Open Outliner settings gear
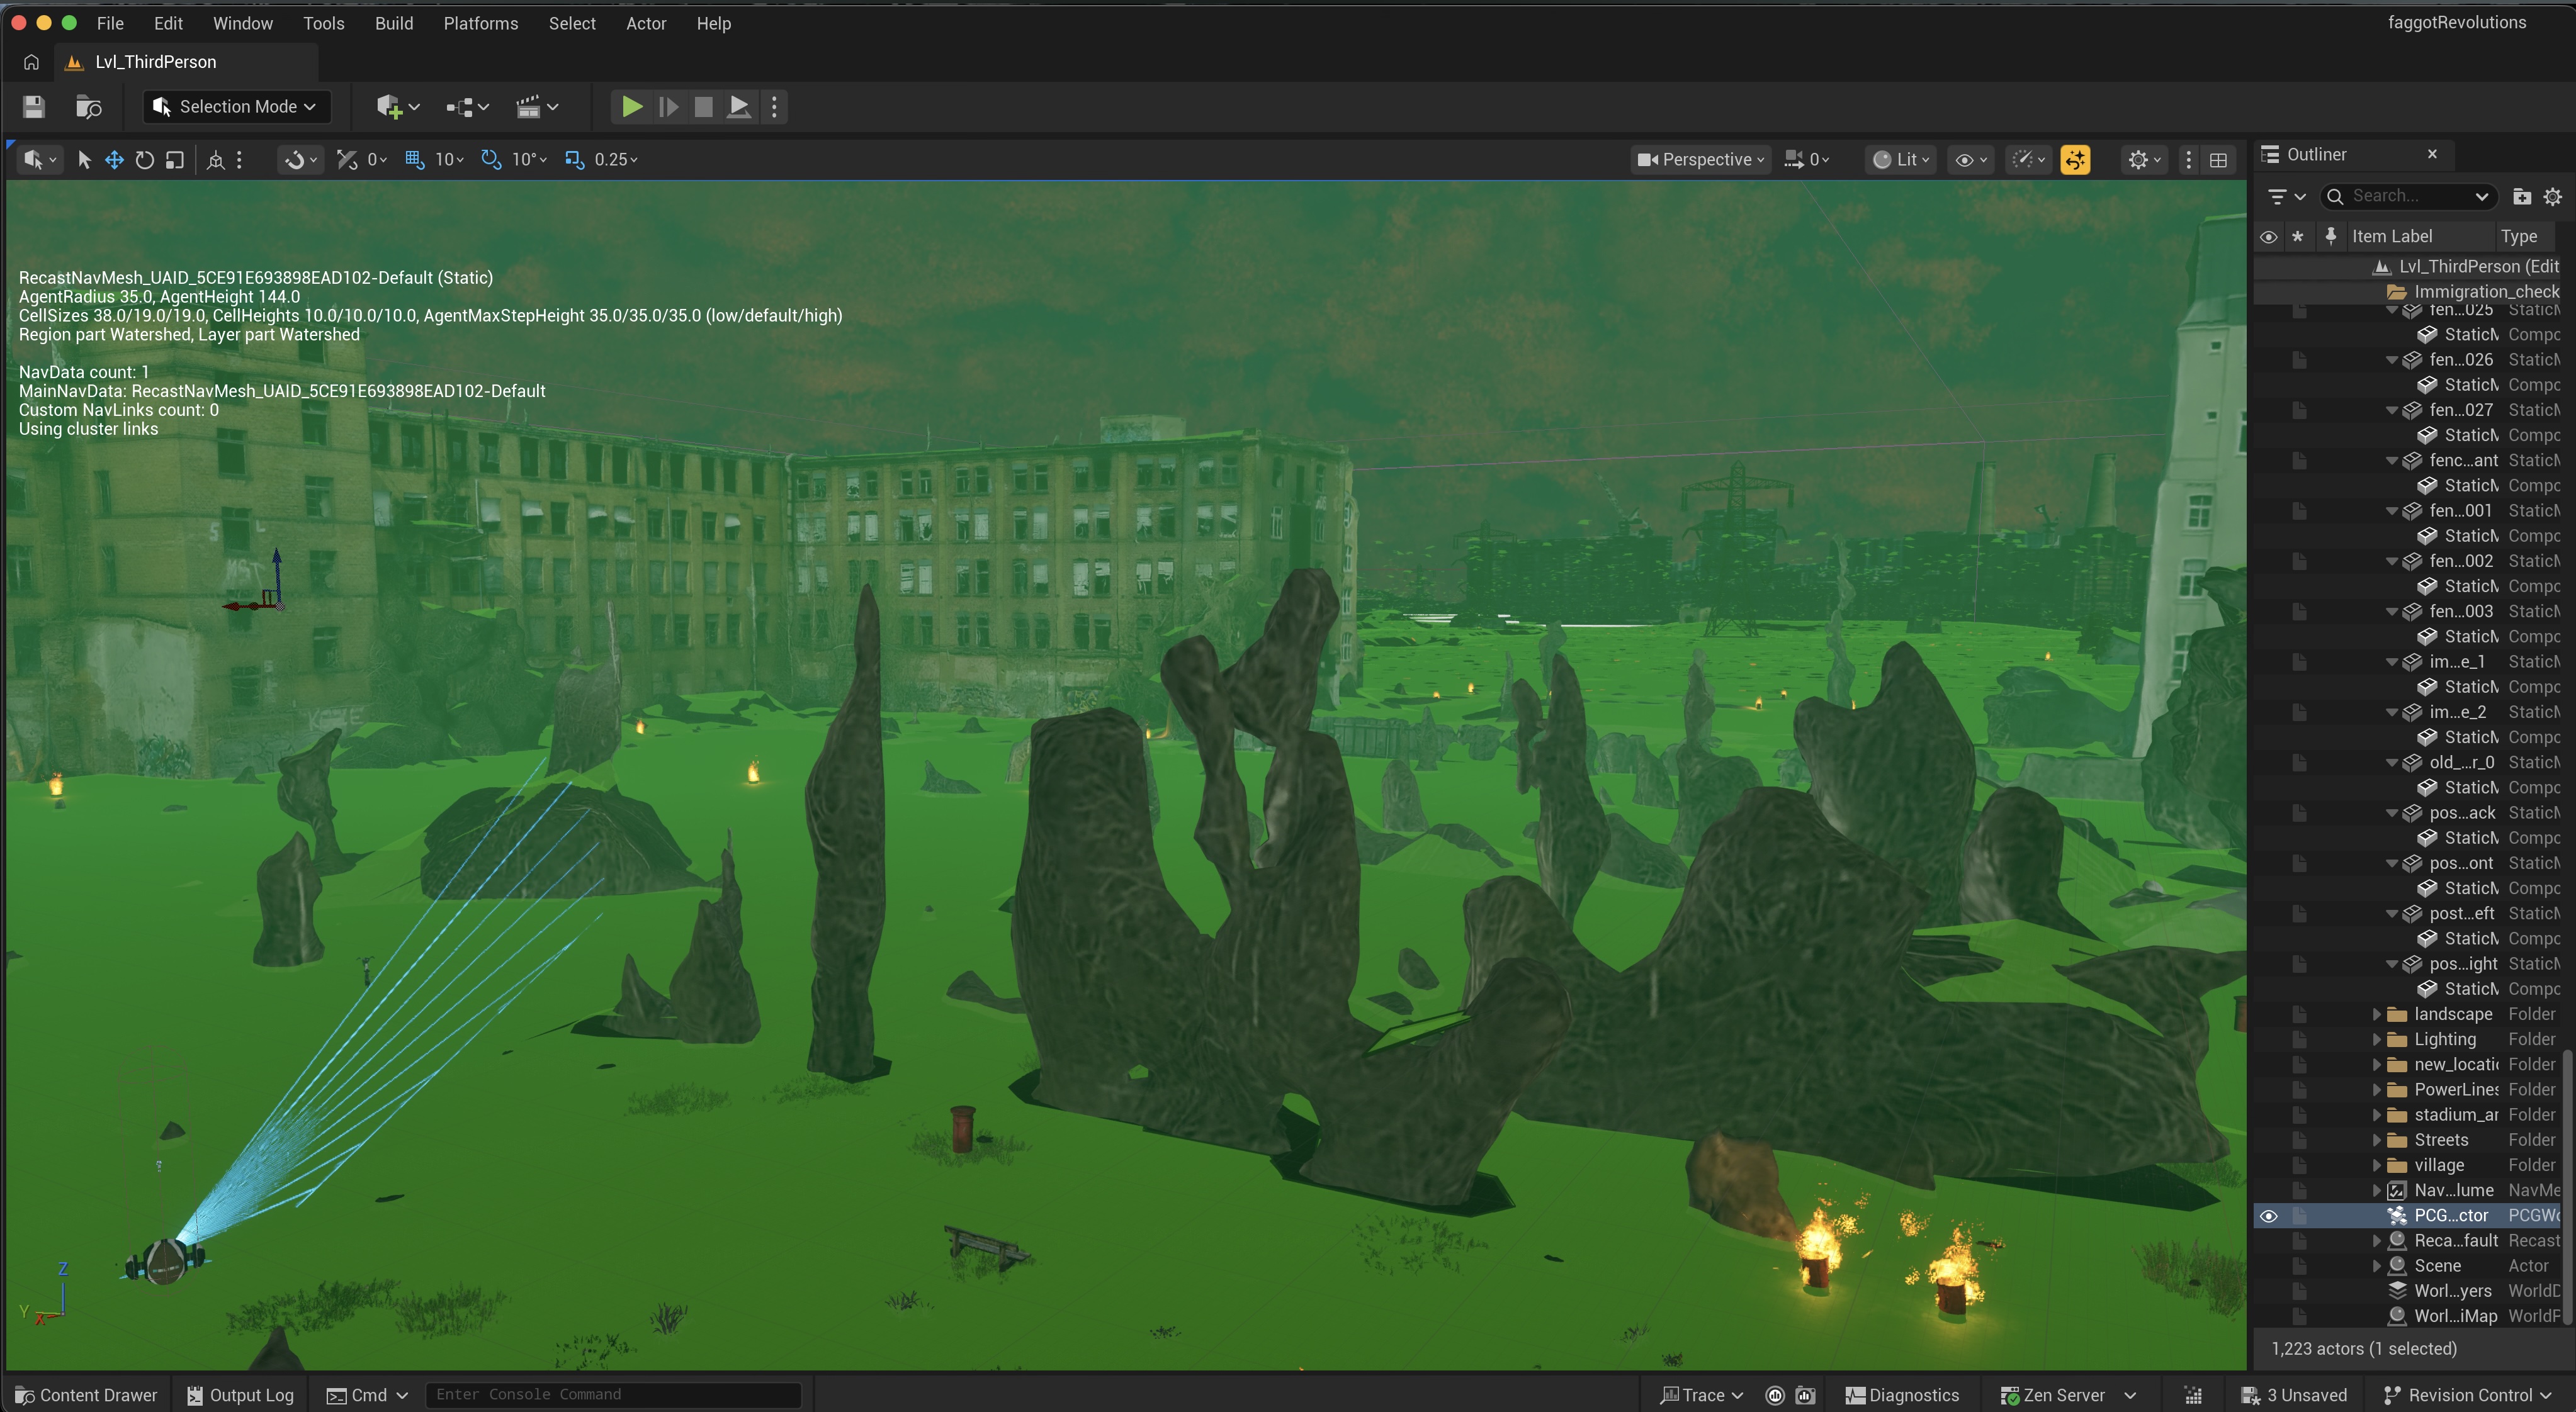The width and height of the screenshot is (2576, 1412). pos(2553,197)
